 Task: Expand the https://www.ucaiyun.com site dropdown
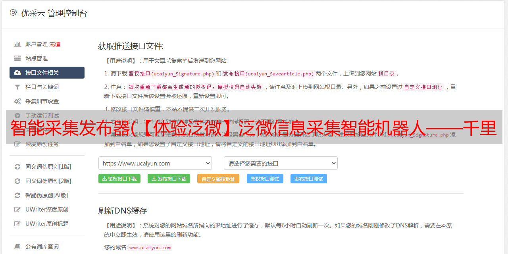155,163
